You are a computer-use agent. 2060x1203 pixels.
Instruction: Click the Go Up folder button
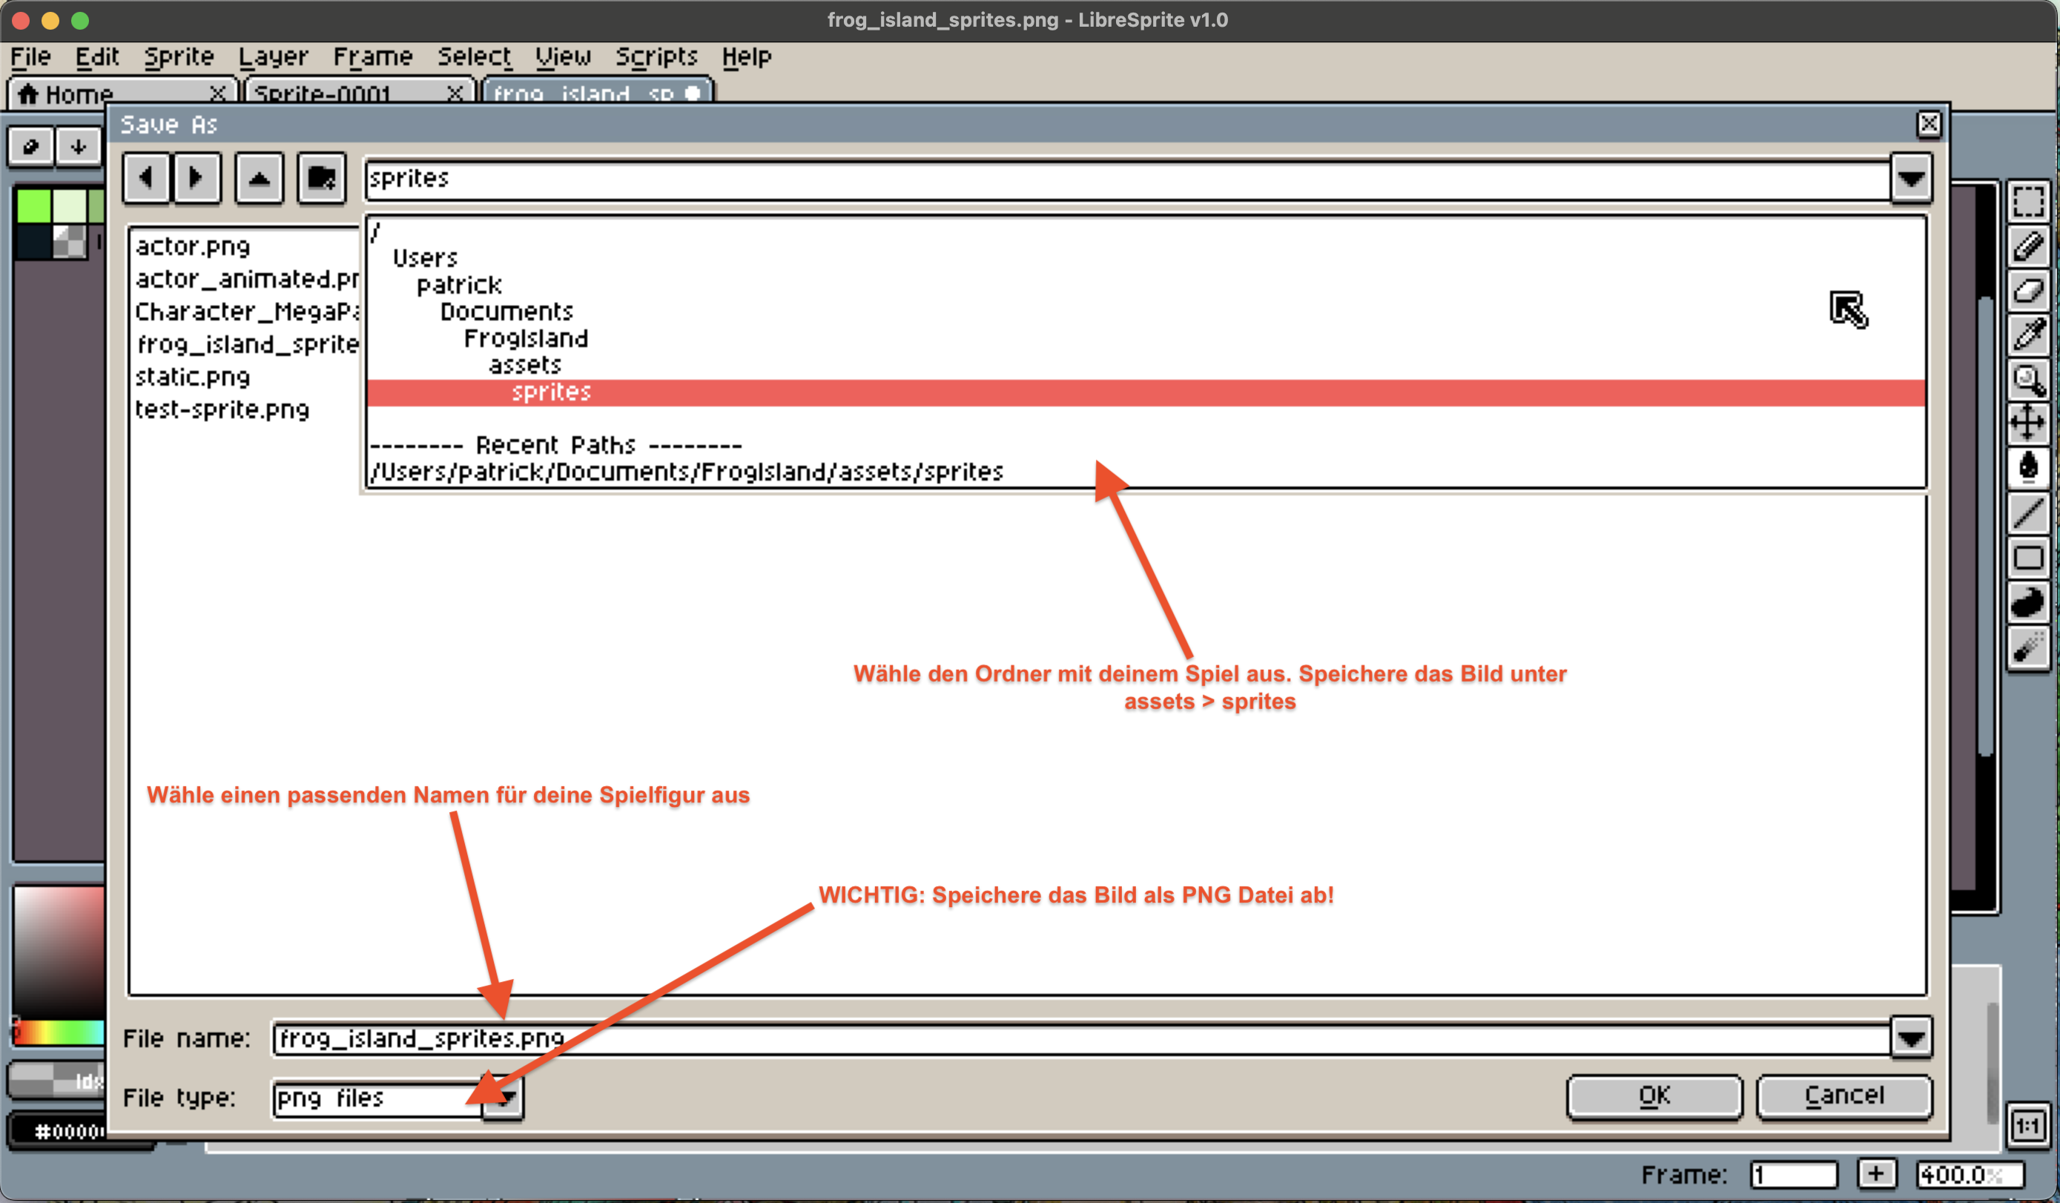pyautogui.click(x=259, y=178)
